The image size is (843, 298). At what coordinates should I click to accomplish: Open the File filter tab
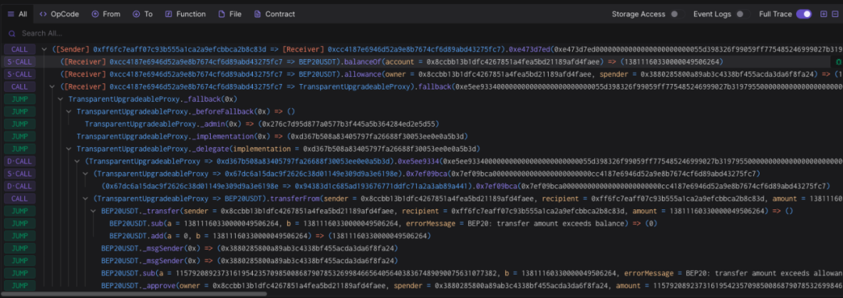(x=229, y=14)
